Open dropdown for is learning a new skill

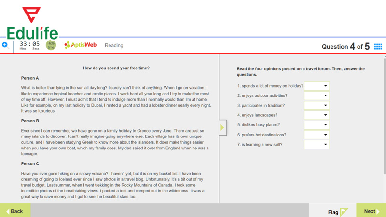pos(317,144)
